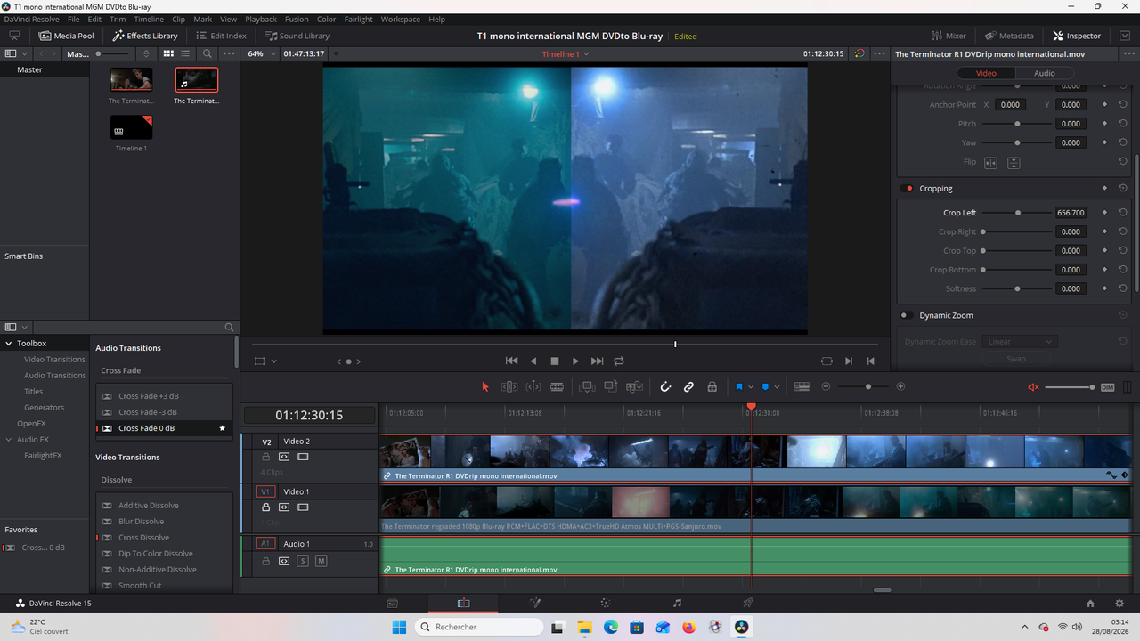Switch Inspector to the Video tab
Screen dimensions: 1140x641
point(986,73)
